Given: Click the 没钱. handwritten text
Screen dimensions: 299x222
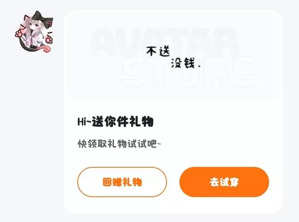Looking at the screenshot, I should [186, 63].
